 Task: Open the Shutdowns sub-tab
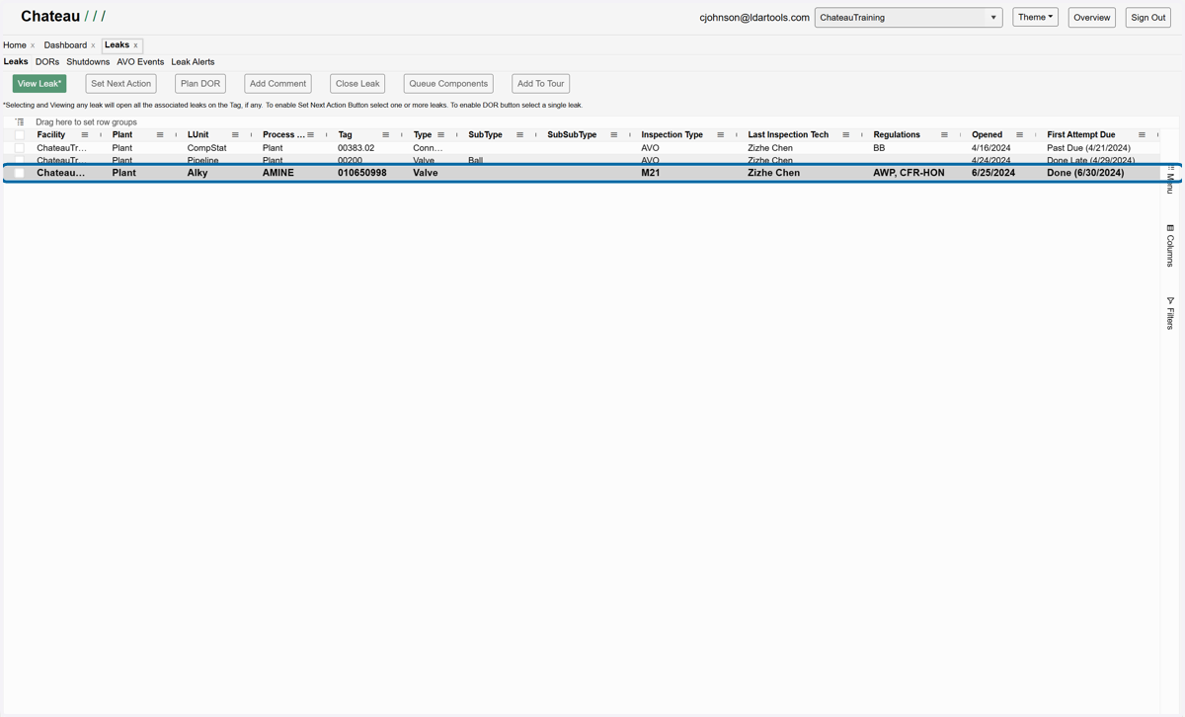click(88, 61)
